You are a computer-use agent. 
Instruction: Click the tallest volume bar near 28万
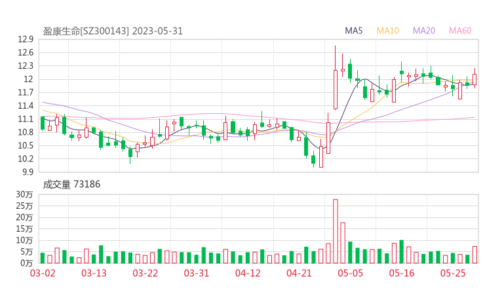tap(336, 231)
